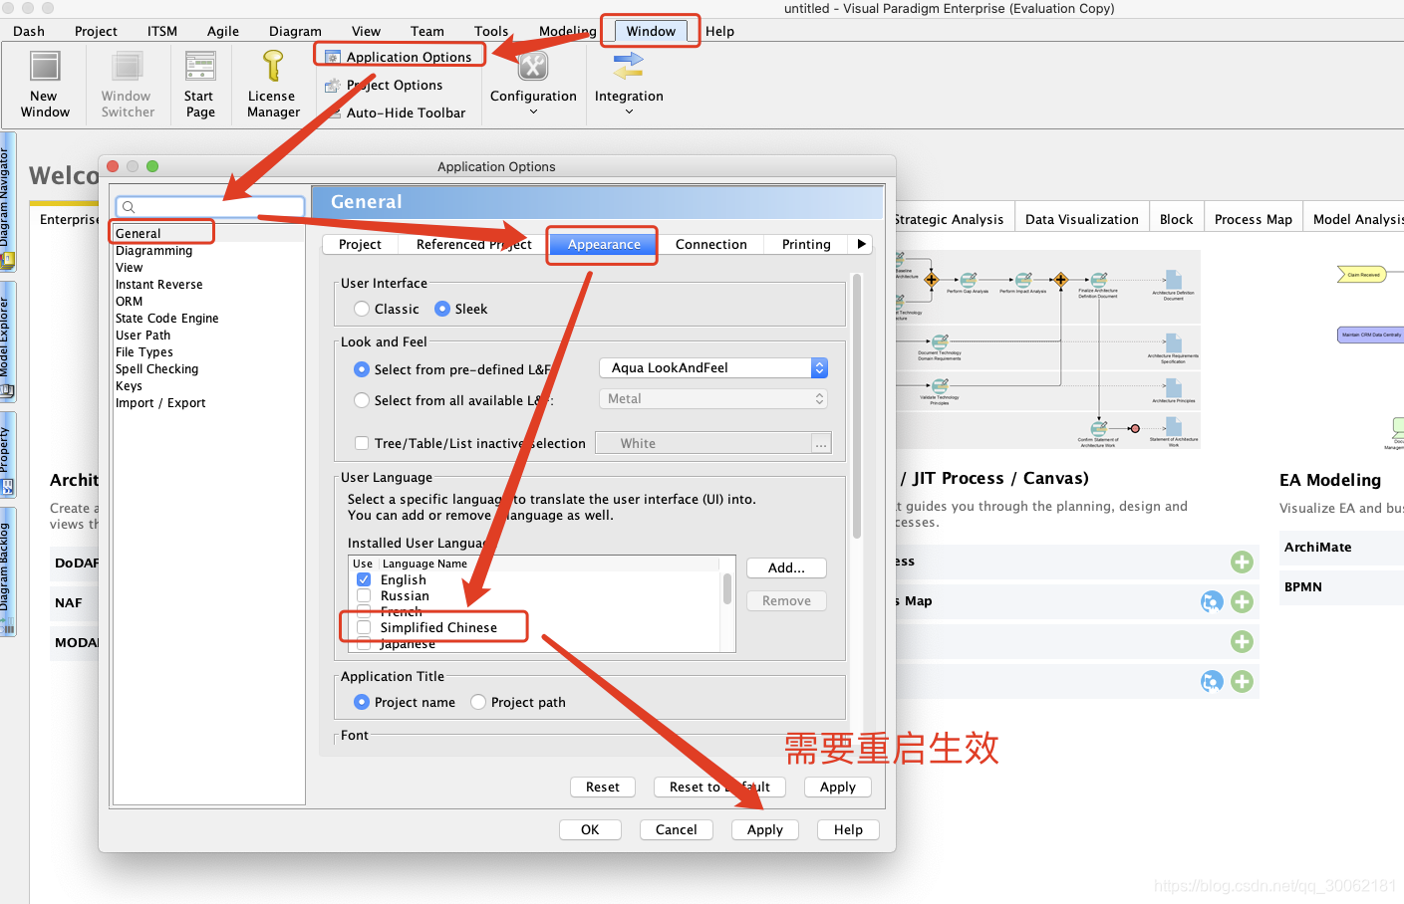Open the Process Map tab in Welcome page

click(x=1253, y=219)
